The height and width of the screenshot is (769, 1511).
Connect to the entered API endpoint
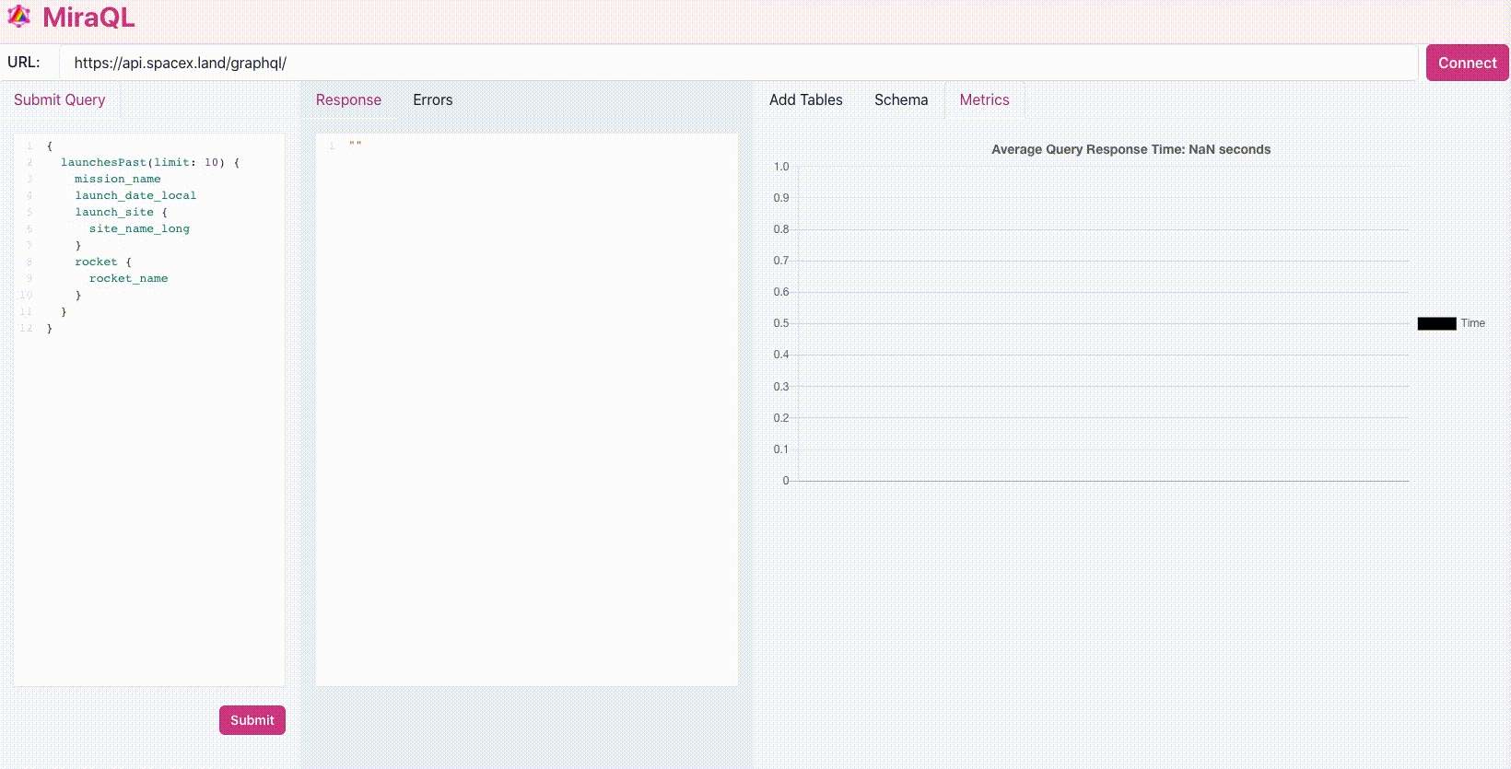[1467, 63]
